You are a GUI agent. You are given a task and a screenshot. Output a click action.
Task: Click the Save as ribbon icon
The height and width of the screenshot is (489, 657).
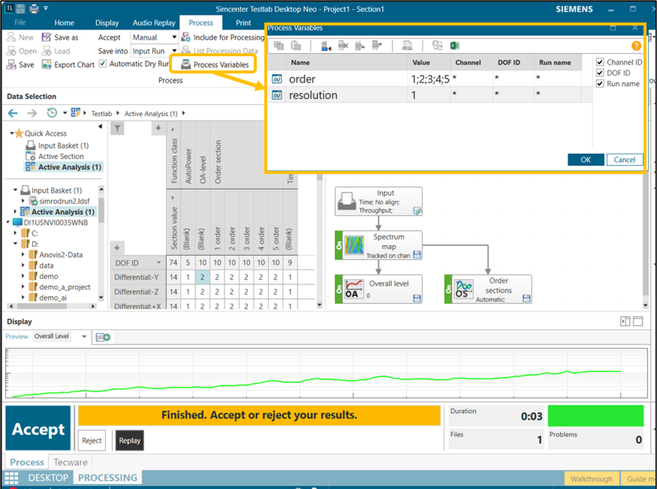pyautogui.click(x=47, y=38)
